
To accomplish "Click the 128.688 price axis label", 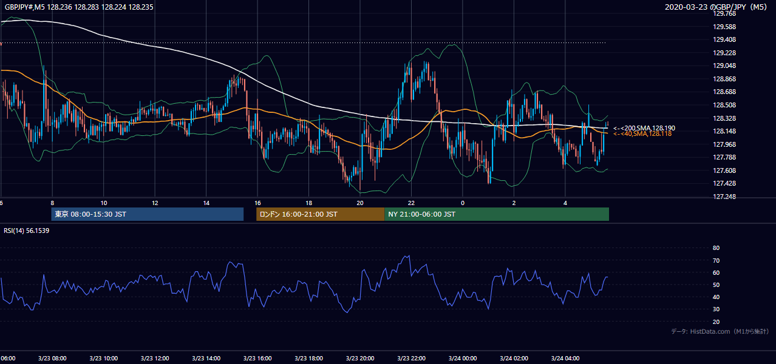I will [x=724, y=92].
